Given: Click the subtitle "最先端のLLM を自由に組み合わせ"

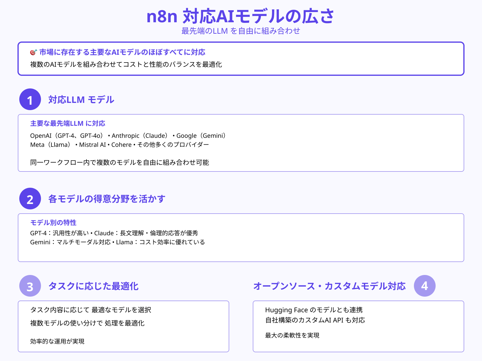Looking at the screenshot, I should click(241, 31).
